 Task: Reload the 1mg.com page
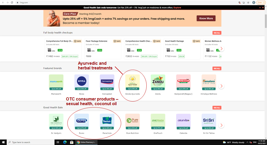coord(12,3)
